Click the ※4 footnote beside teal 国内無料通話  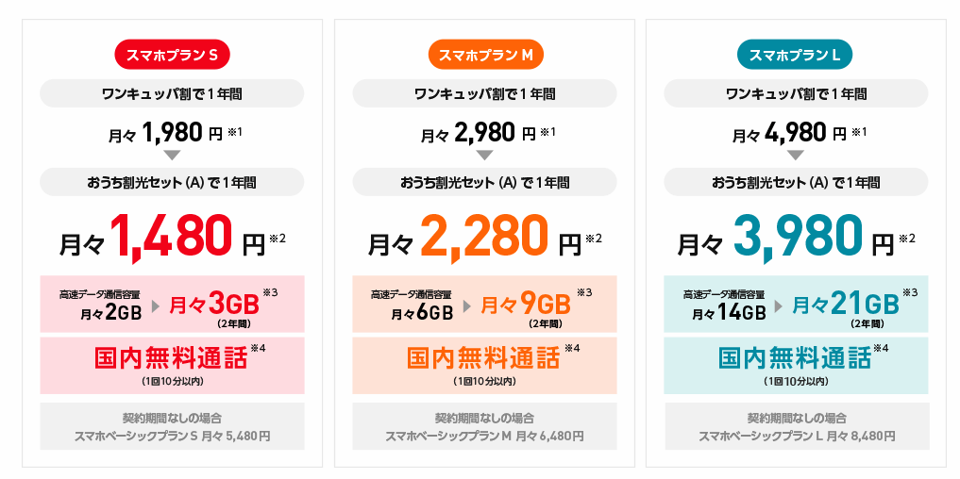click(x=881, y=348)
